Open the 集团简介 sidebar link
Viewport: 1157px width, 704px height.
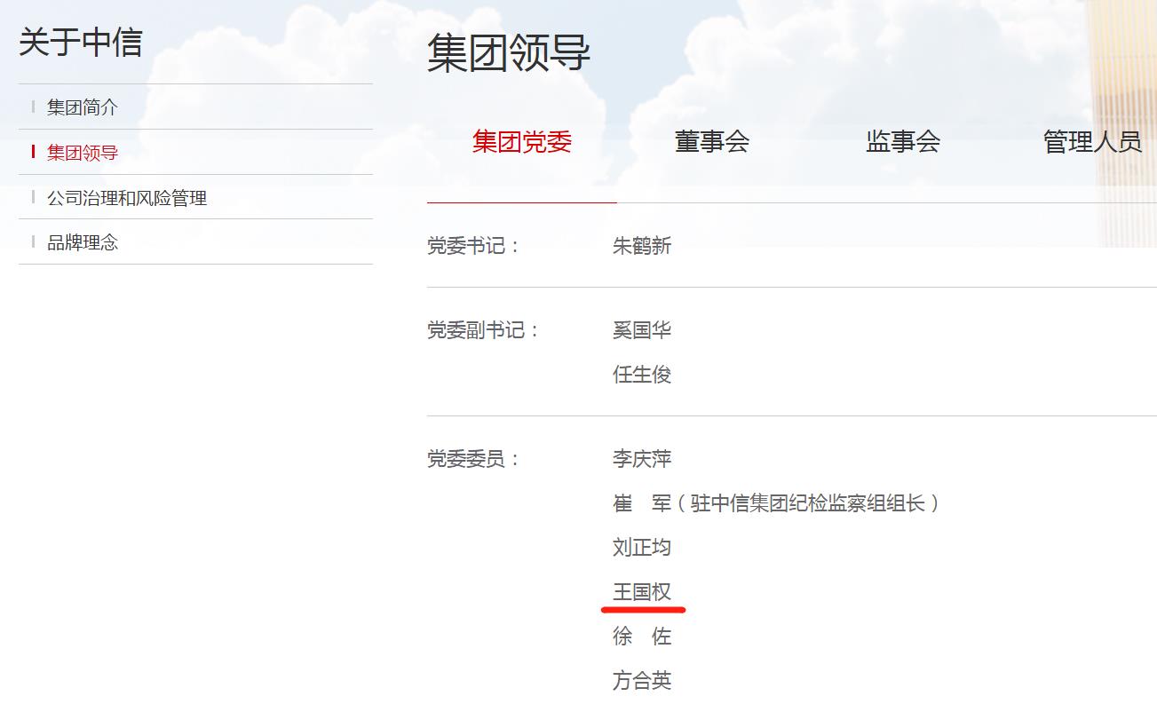point(83,107)
